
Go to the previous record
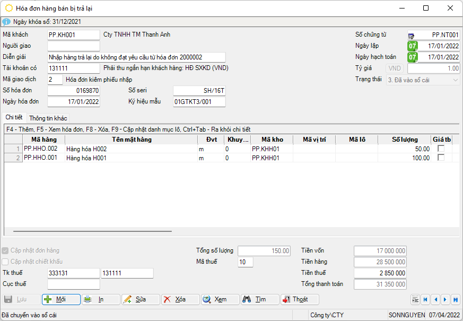(435, 300)
